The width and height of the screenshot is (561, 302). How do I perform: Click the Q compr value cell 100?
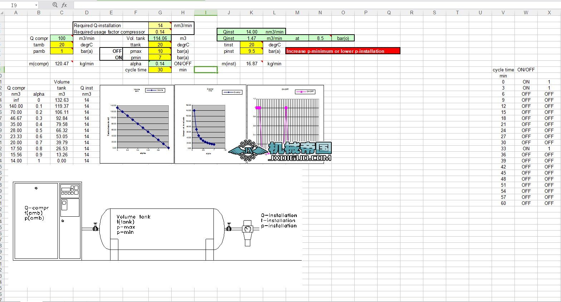[x=61, y=38]
